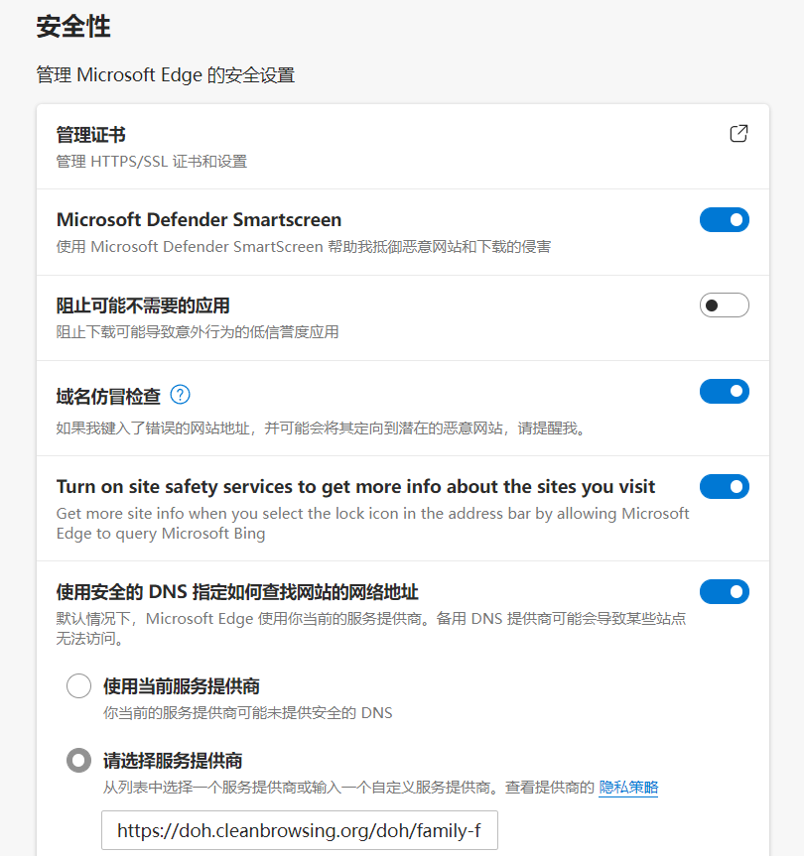Switch off 使用安全的 DNS toggle
The image size is (804, 856).
724,592
